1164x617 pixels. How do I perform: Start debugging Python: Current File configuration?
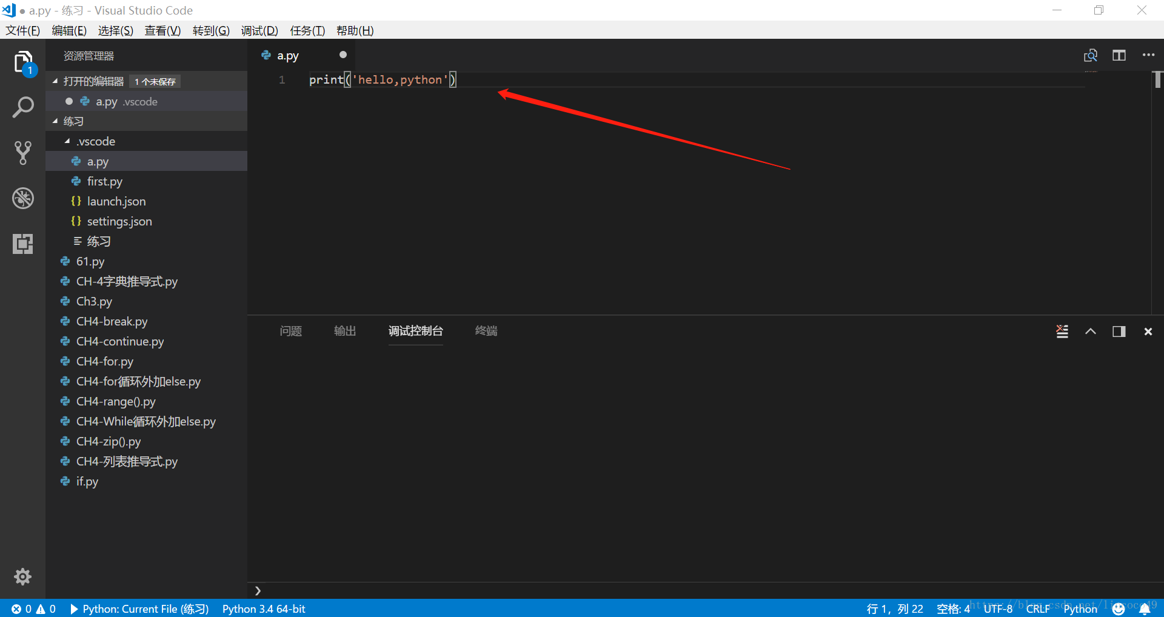[x=139, y=609]
